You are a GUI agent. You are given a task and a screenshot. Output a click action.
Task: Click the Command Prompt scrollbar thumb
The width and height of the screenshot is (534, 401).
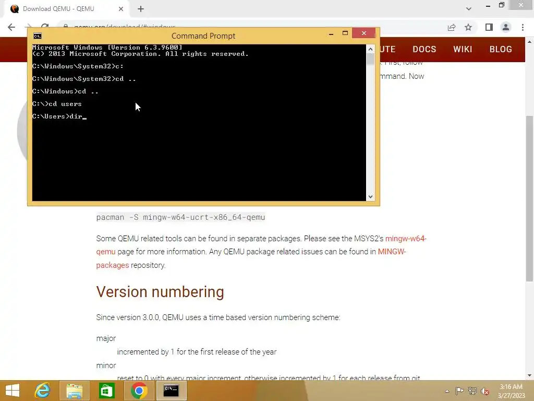(x=370, y=59)
